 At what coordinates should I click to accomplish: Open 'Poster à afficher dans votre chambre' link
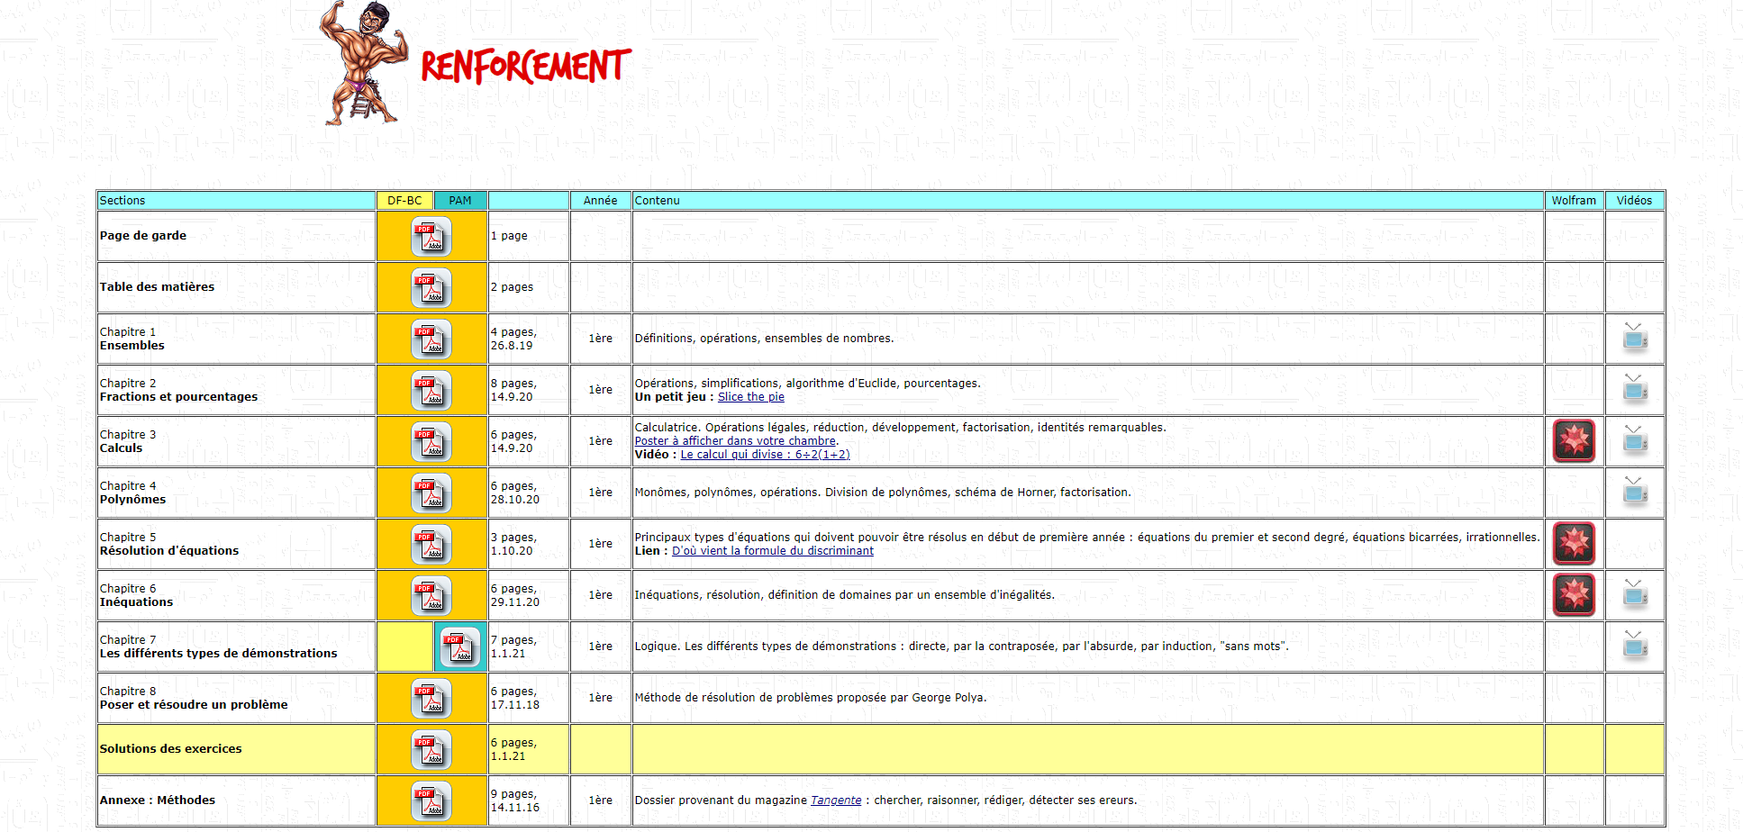pos(735,441)
